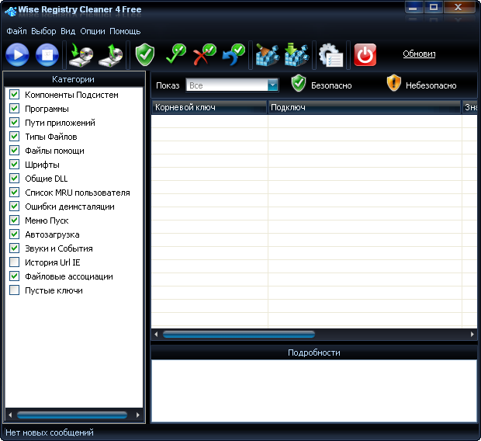This screenshot has width=481, height=441.
Task: Start registry scan with blue play button
Action: [x=18, y=55]
